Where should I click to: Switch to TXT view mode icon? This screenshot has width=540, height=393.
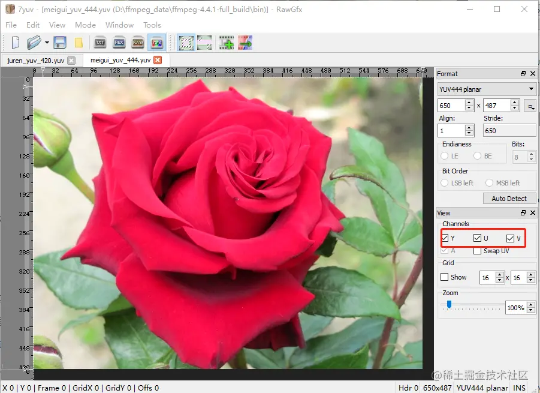[100, 43]
